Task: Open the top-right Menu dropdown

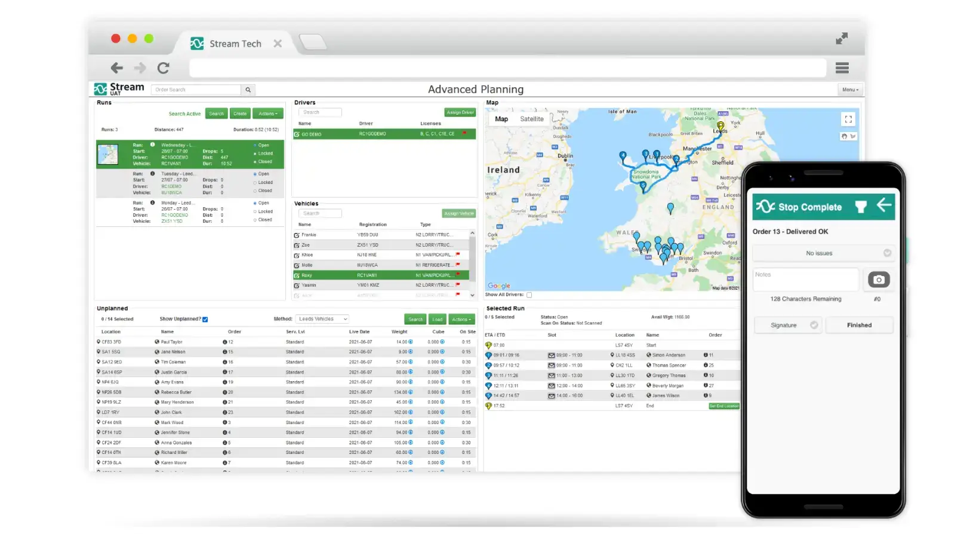Action: pos(850,90)
